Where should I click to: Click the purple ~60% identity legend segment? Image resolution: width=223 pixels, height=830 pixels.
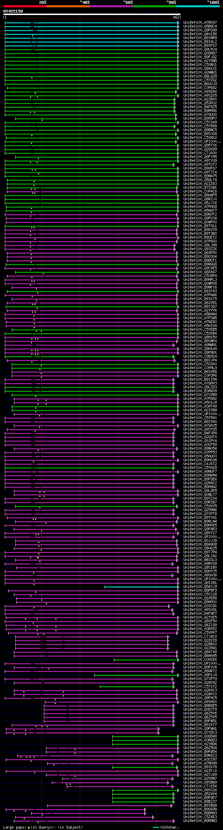click(111, 6)
